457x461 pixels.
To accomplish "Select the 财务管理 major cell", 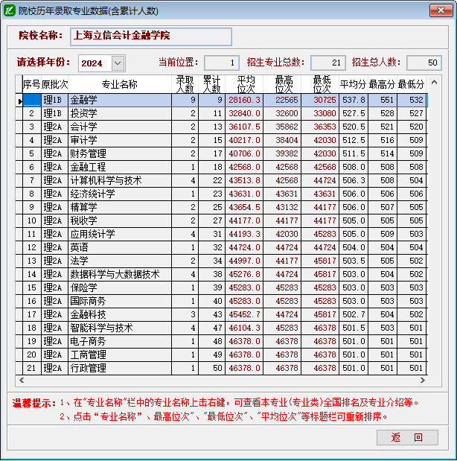I will [120, 153].
